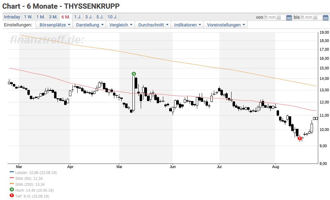
Task: Click the 'bis' end date input field
Action: pyautogui.click(x=311, y=17)
